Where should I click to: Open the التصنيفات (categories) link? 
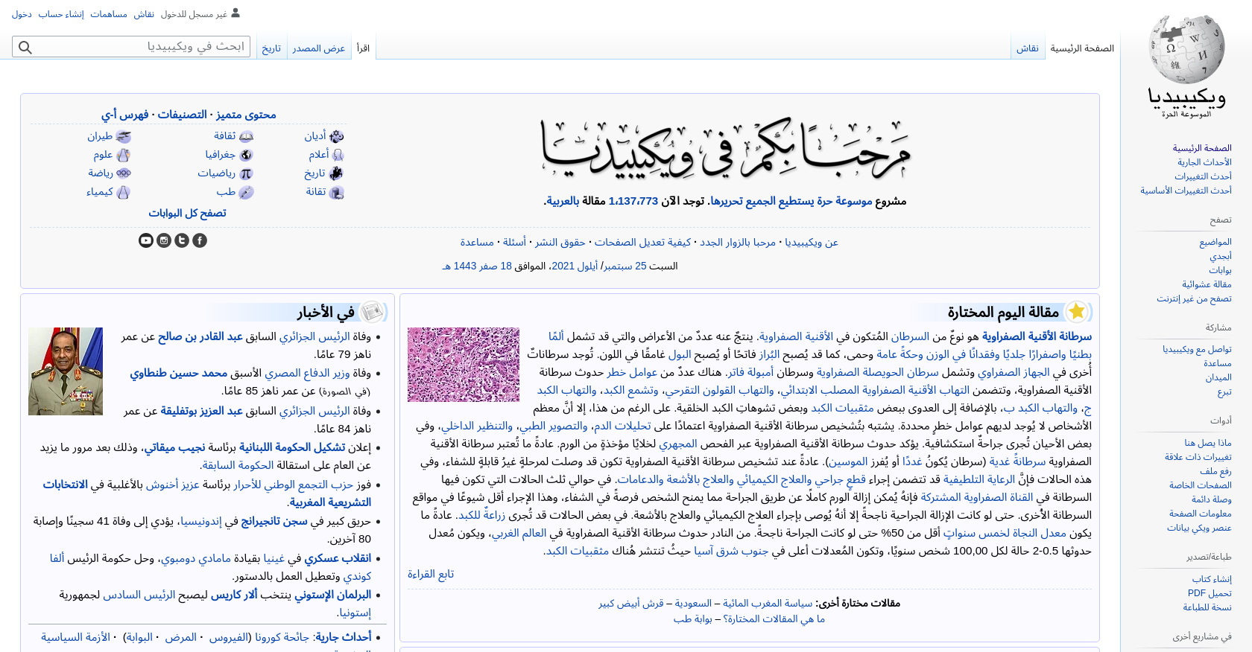point(183,115)
